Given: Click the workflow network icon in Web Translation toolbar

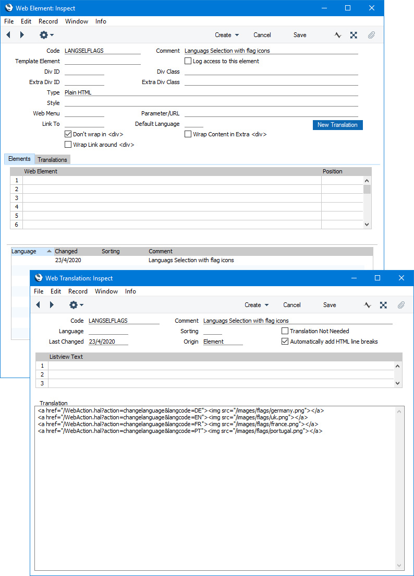Looking at the screenshot, I should click(x=383, y=305).
